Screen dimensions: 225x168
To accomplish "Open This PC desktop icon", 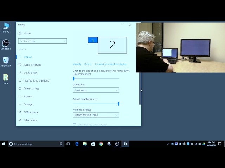I will pos(6,28).
